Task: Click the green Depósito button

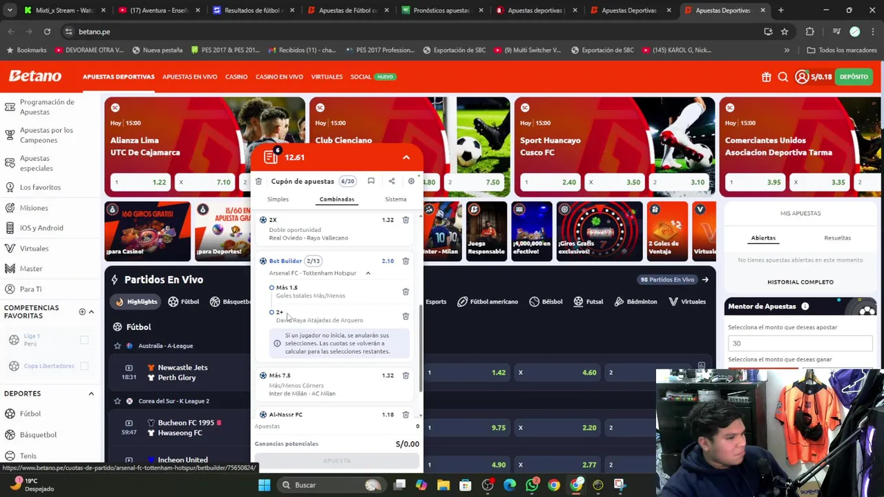Action: pyautogui.click(x=854, y=77)
